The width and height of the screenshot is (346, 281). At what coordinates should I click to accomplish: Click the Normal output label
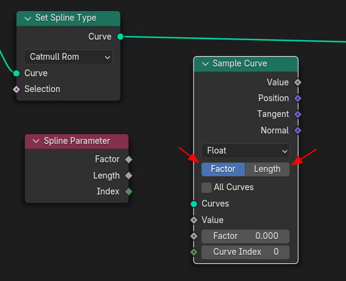(275, 130)
